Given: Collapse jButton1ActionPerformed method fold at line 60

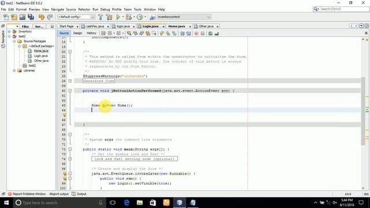Looking at the screenshot, I should pos(70,91).
